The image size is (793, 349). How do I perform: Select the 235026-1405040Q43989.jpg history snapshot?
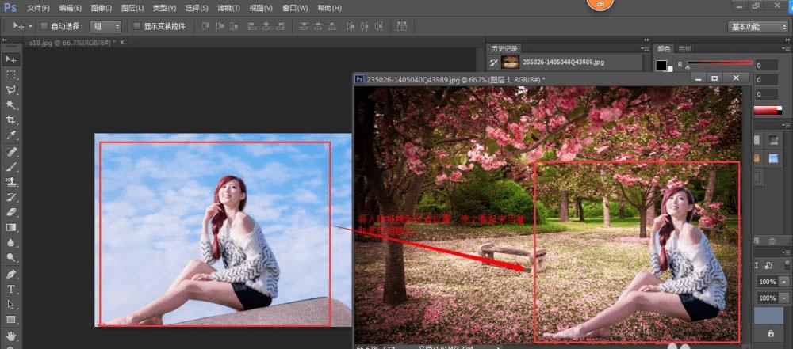pyautogui.click(x=565, y=63)
